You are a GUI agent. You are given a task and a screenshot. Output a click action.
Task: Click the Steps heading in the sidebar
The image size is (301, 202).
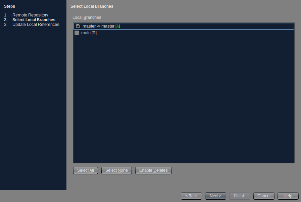tap(9, 6)
